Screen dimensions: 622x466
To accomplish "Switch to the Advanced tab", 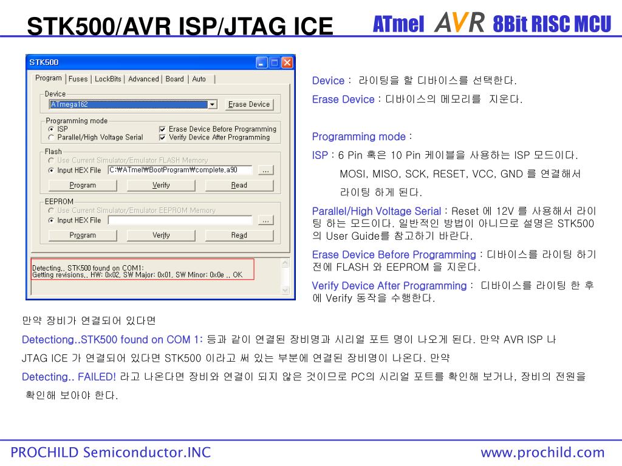I will pos(143,79).
